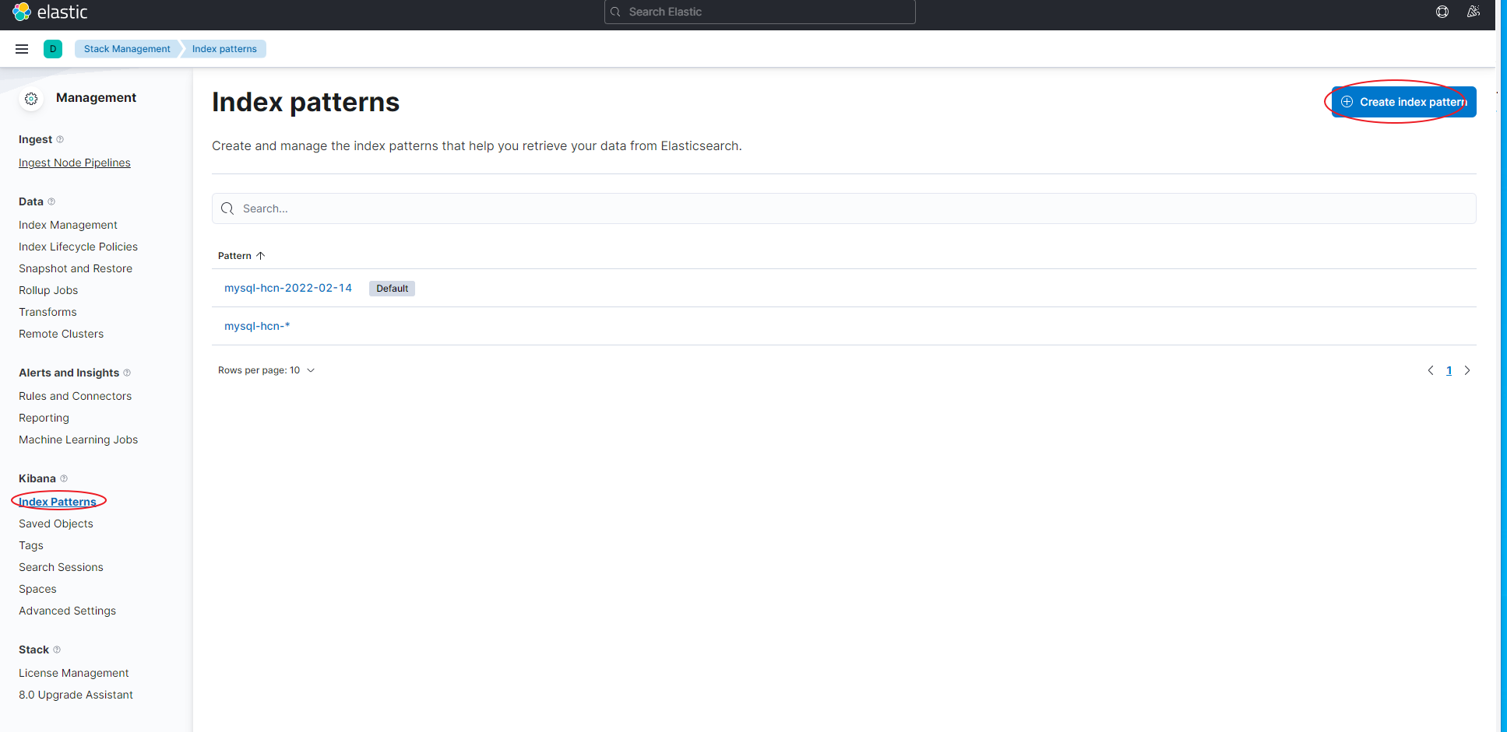Click the Stack section info icon
Image resolution: width=1507 pixels, height=732 pixels.
57,650
